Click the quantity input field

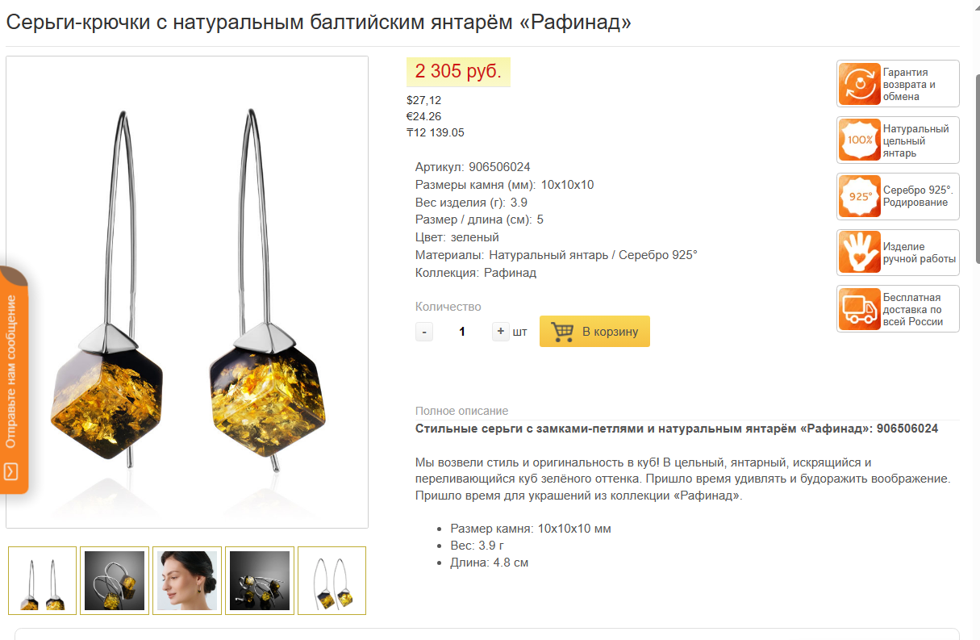tap(462, 332)
